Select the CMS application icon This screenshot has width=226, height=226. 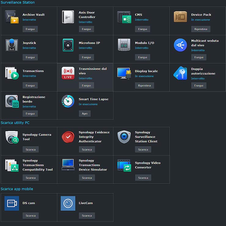(124, 17)
